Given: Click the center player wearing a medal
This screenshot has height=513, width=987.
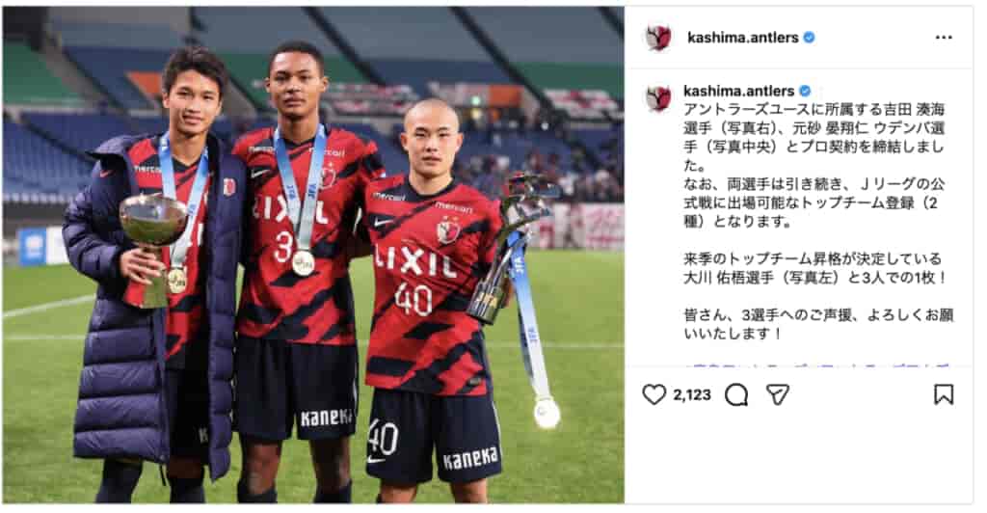Looking at the screenshot, I should coord(302,273).
